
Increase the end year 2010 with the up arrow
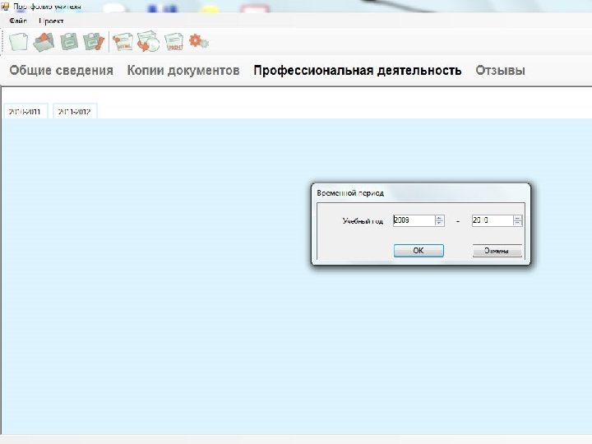[518, 218]
